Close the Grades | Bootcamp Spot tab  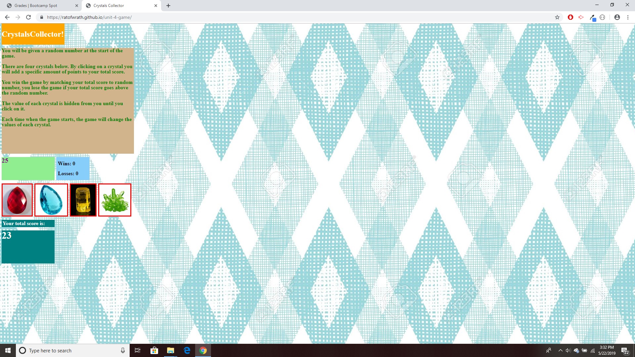pos(76,6)
